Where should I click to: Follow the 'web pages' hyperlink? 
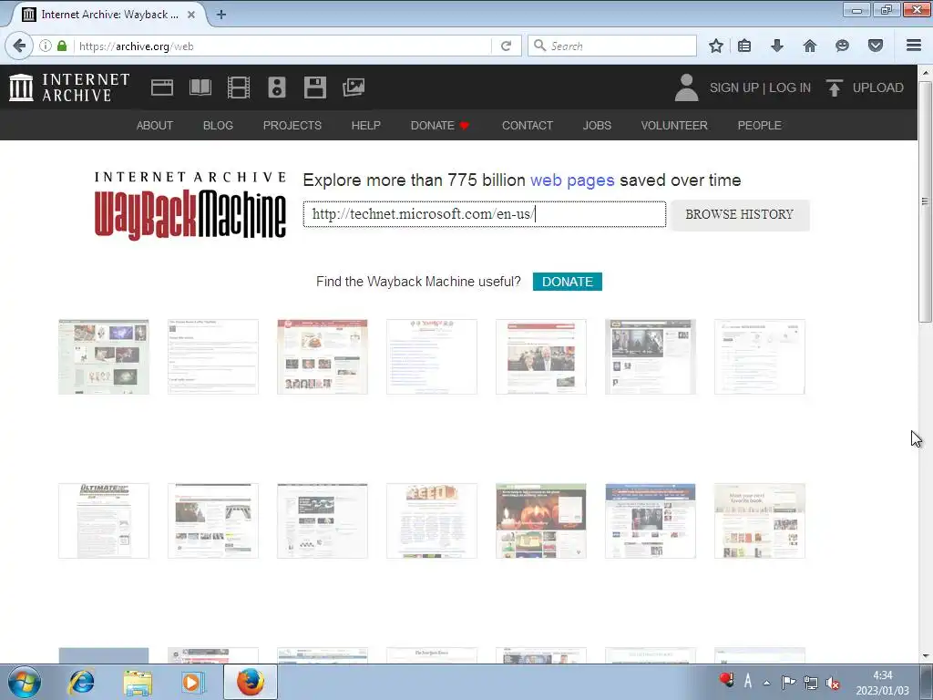click(x=572, y=180)
